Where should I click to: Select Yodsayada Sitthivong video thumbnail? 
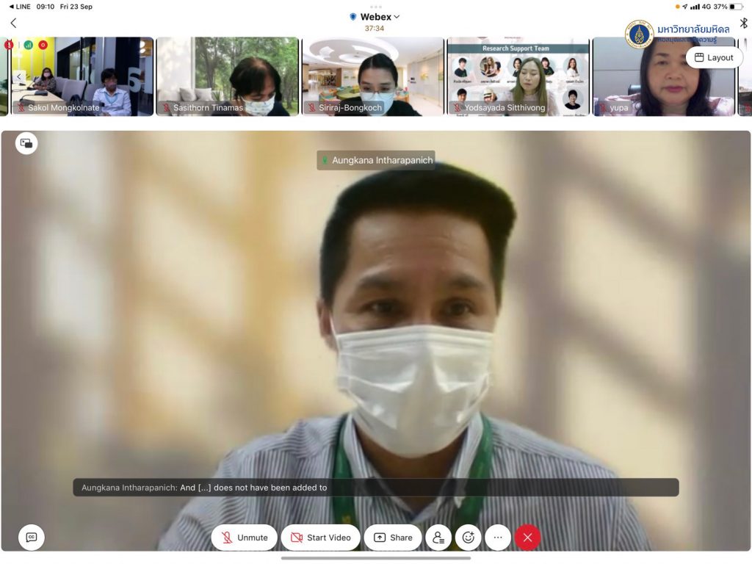[x=518, y=76]
